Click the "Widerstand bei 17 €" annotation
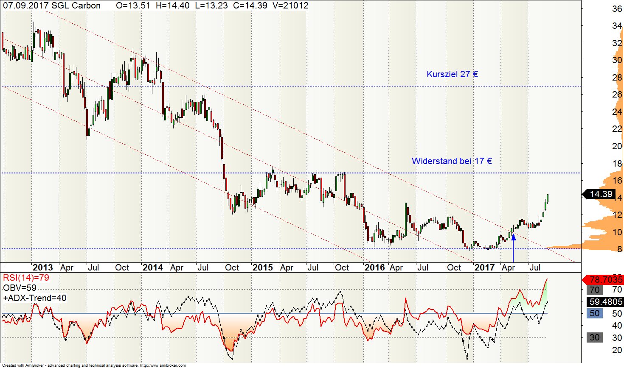This screenshot has width=624, height=368. pos(452,161)
